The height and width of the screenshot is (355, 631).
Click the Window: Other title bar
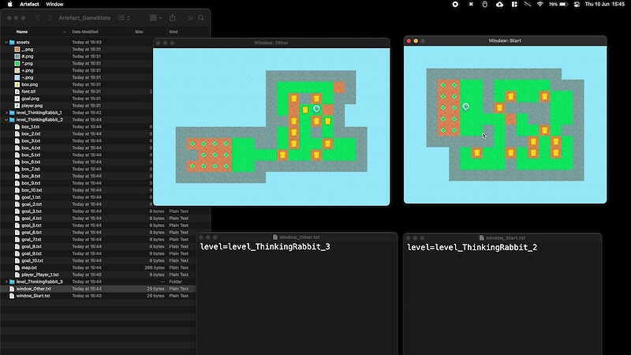271,43
